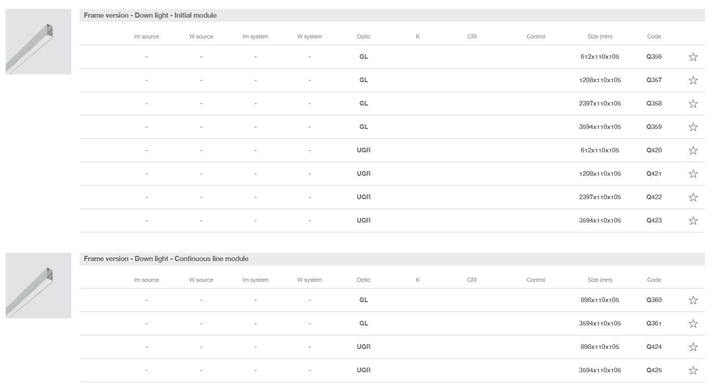Open the Continuous line module thumbnail image
Viewport: 718px width, 390px height.
click(39, 285)
